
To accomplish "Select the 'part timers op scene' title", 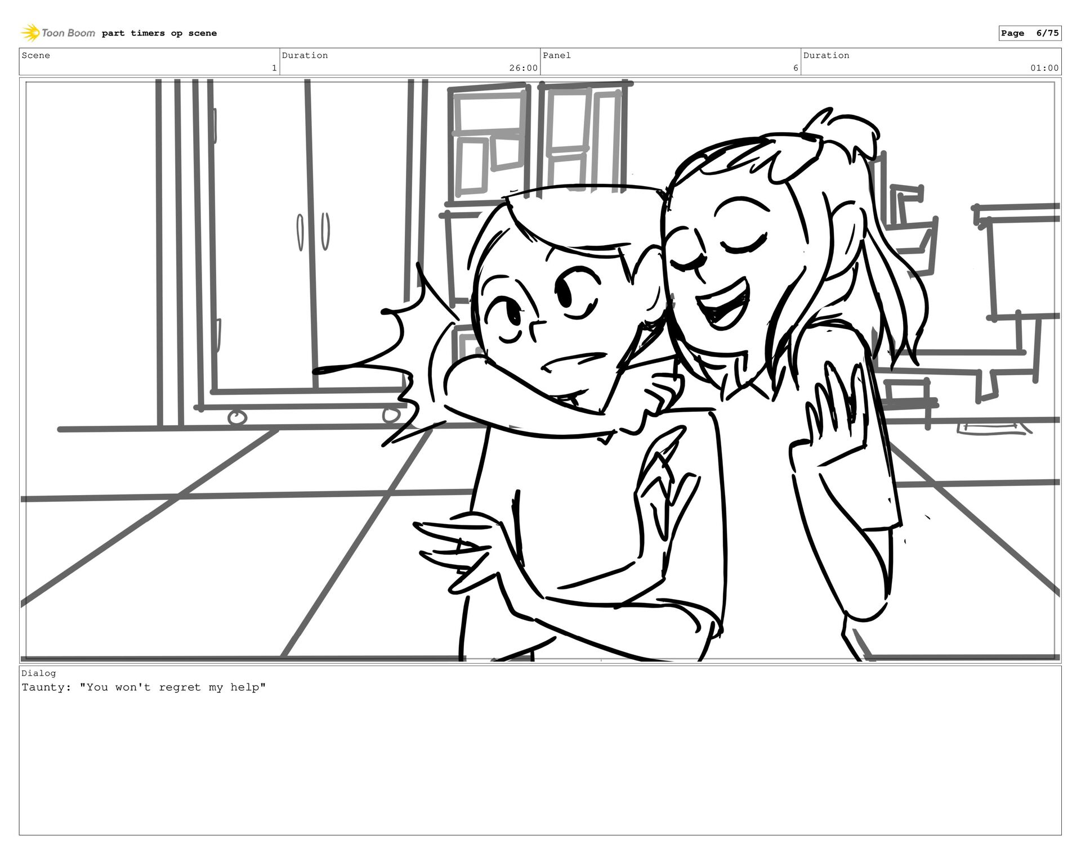I will pos(159,33).
